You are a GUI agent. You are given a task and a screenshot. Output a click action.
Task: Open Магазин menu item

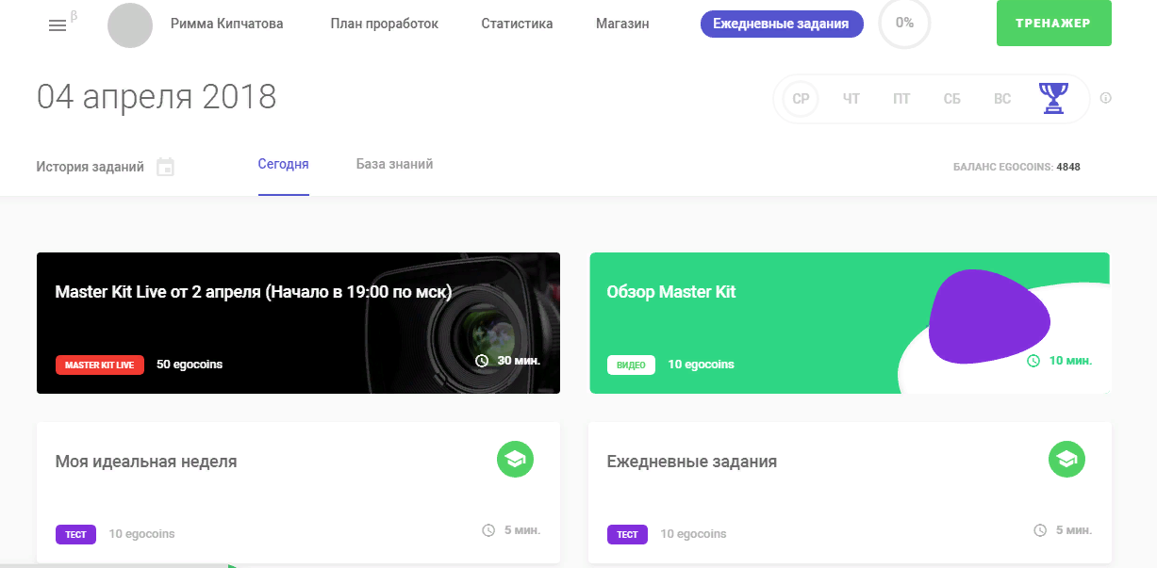click(622, 24)
